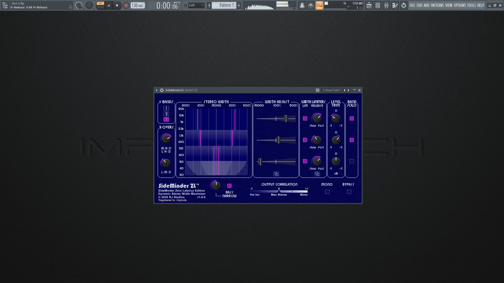Open the PATTERNS menu
Image resolution: width=504 pixels, height=283 pixels.
[x=437, y=5]
